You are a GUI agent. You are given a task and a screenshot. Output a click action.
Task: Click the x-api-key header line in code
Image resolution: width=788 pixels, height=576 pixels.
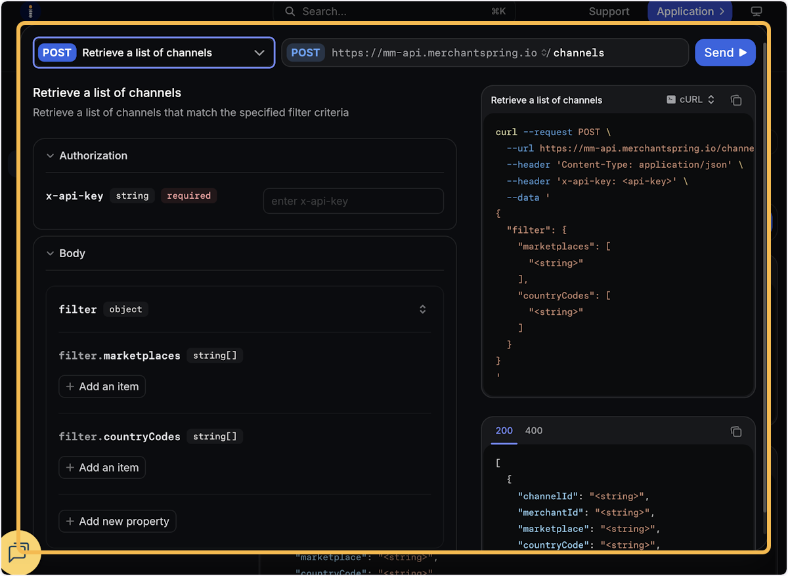click(x=597, y=181)
